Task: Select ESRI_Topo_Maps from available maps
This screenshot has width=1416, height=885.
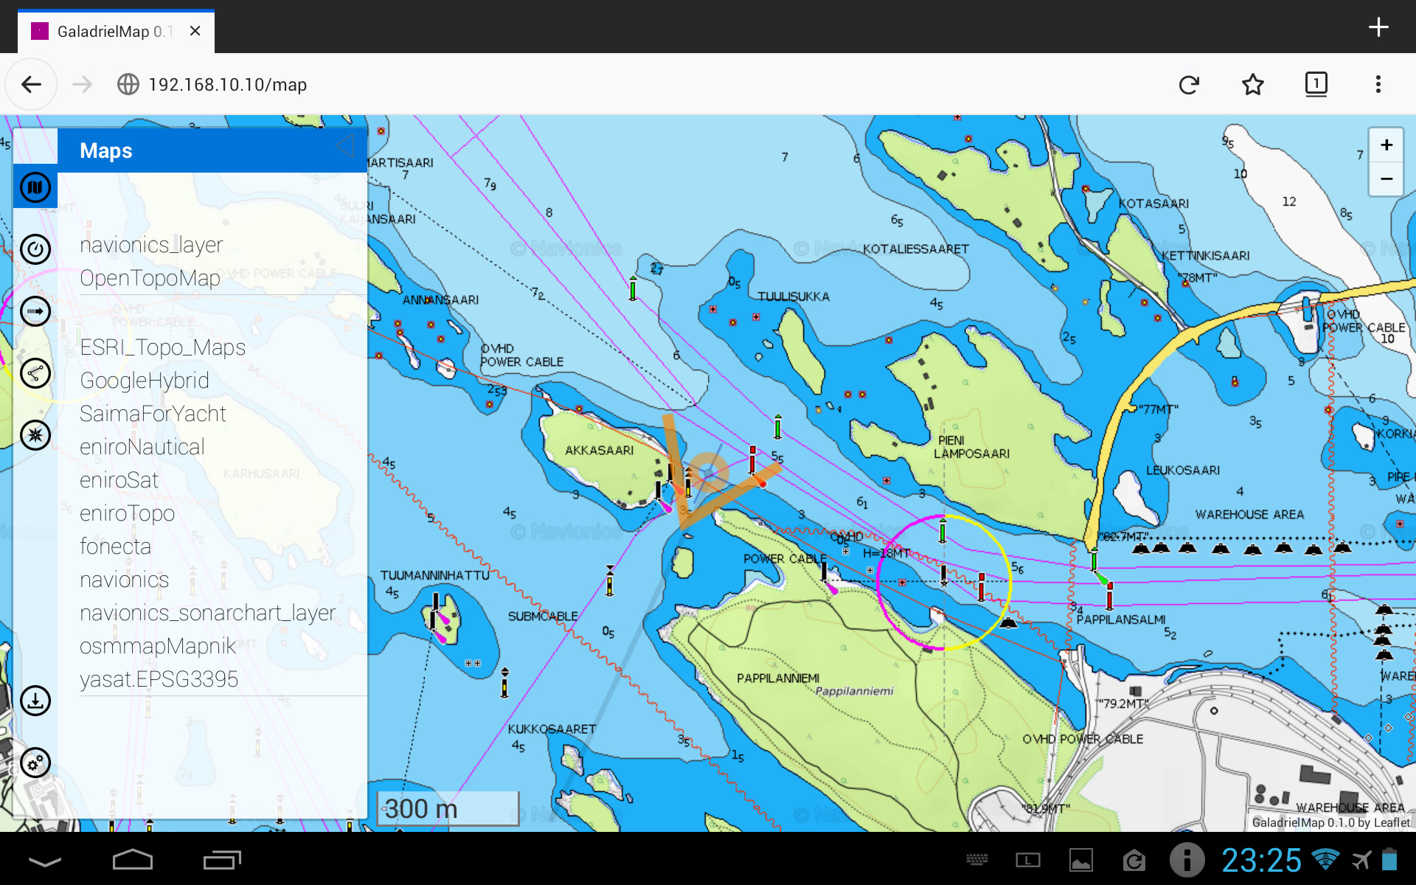Action: pyautogui.click(x=162, y=347)
